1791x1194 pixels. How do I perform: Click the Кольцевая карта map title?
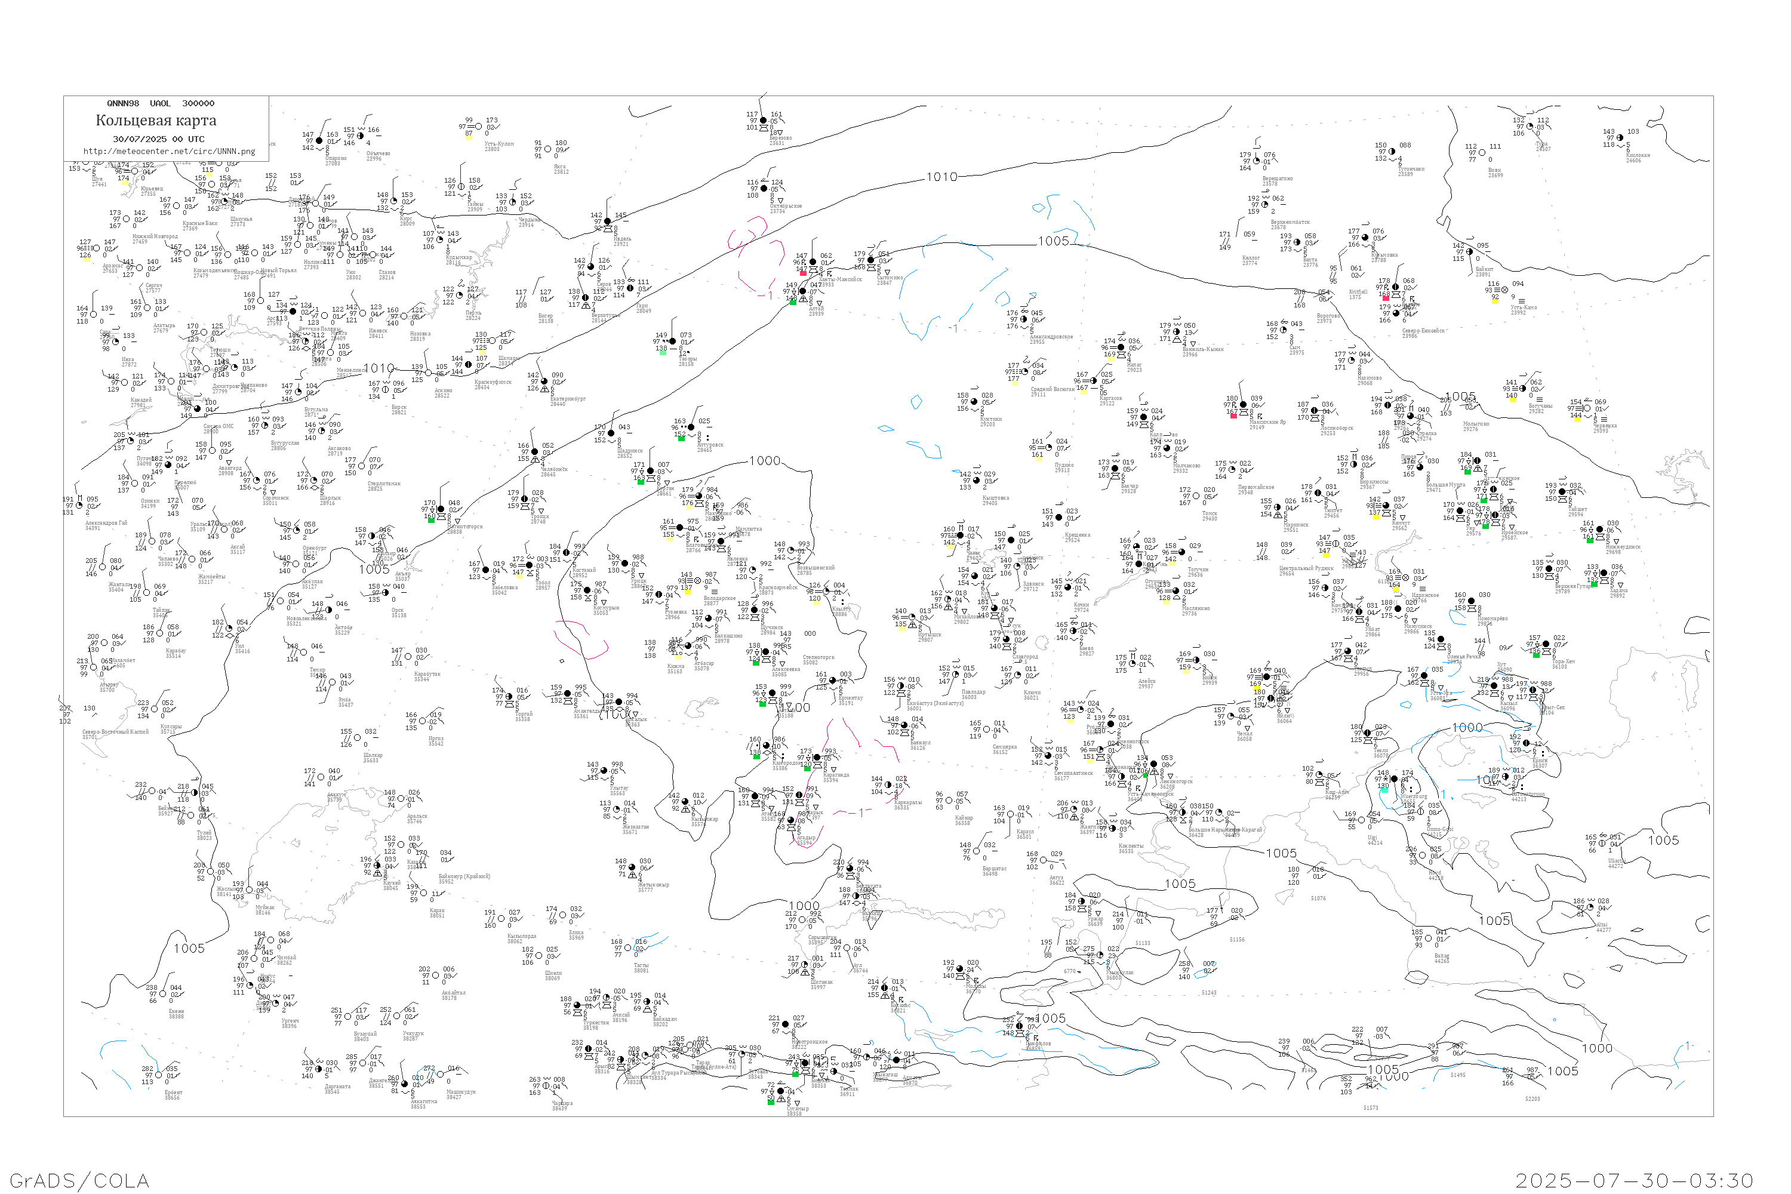click(x=155, y=121)
